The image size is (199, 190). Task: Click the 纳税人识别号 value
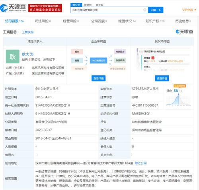(53, 113)
